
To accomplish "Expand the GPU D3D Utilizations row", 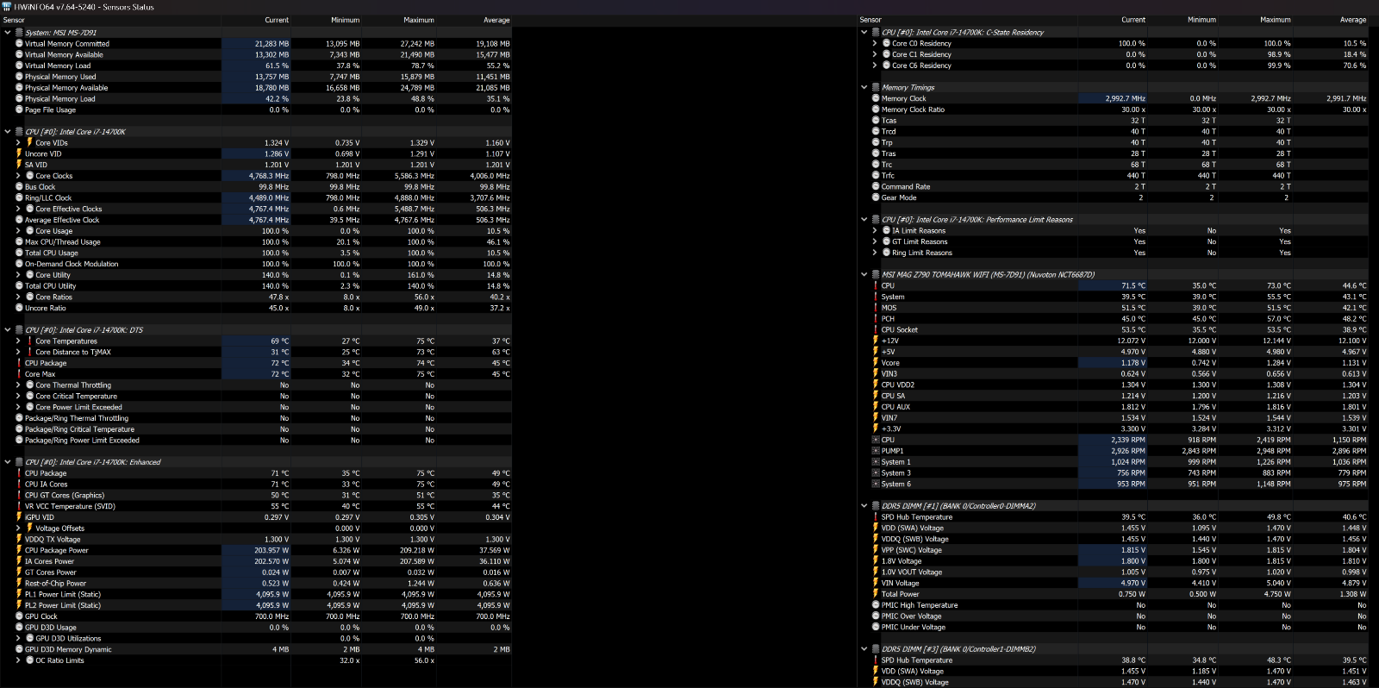I will [x=18, y=639].
